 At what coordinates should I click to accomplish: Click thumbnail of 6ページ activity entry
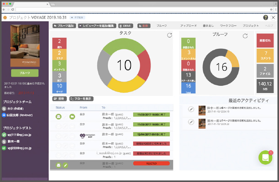(202, 110)
